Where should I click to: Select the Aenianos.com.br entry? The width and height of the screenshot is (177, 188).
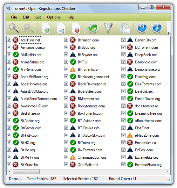click(33, 47)
